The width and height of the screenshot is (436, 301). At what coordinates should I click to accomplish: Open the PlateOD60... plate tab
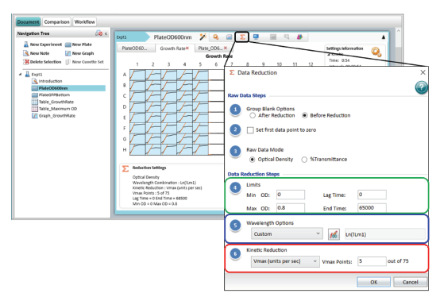pyautogui.click(x=137, y=48)
